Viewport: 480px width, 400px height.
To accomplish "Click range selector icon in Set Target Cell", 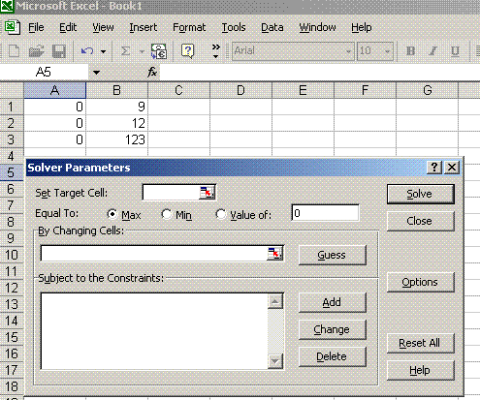I will (207, 193).
